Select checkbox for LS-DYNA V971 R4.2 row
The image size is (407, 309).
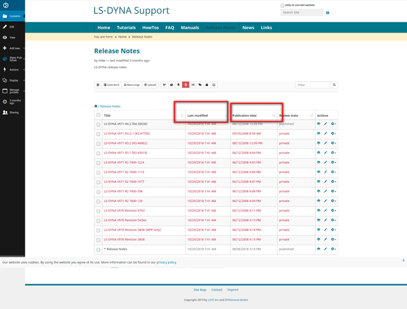point(98,124)
